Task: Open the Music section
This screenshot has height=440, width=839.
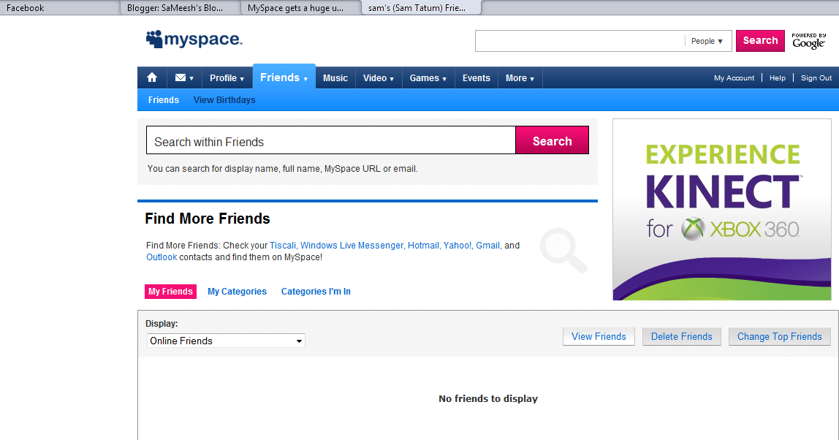Action: (335, 78)
